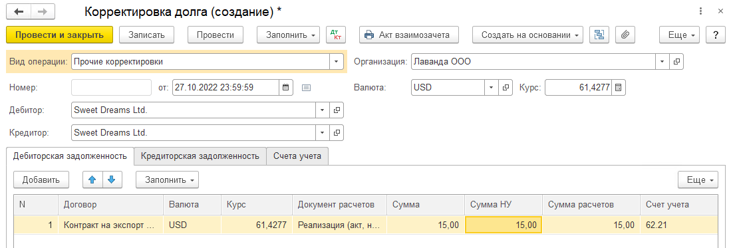Click the date field 27.10.2022

[225, 87]
